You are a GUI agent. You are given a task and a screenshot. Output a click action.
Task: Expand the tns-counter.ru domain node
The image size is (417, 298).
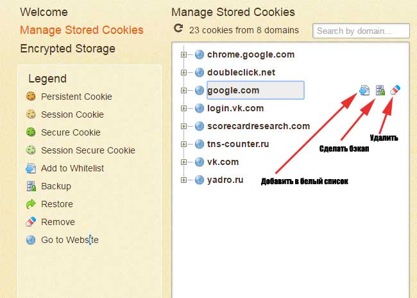pos(184,145)
